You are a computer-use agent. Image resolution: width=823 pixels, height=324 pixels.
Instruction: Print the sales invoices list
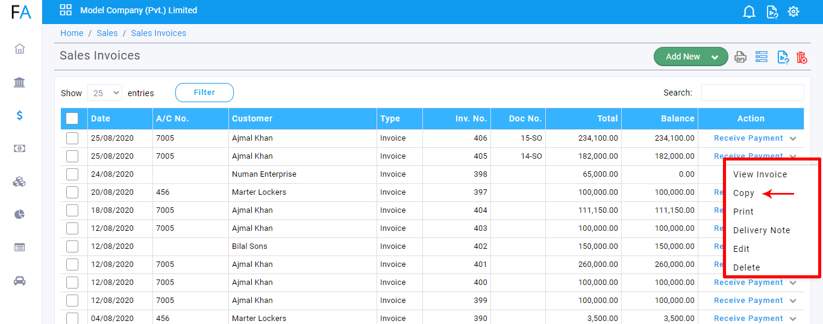[x=740, y=57]
